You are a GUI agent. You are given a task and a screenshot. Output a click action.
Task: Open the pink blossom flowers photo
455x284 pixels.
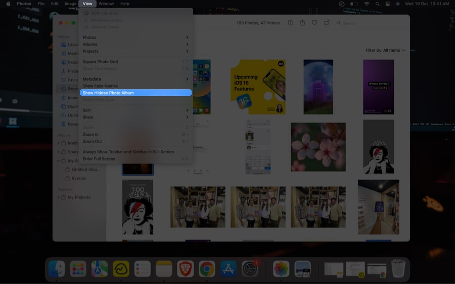(318, 147)
